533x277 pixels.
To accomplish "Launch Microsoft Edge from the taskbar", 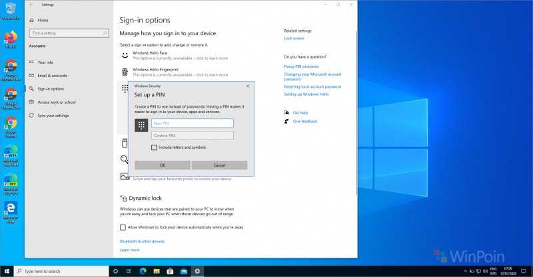I will (x=143, y=271).
